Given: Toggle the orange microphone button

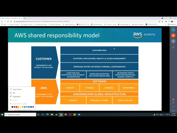Looking at the screenshot, I should 173,35.
